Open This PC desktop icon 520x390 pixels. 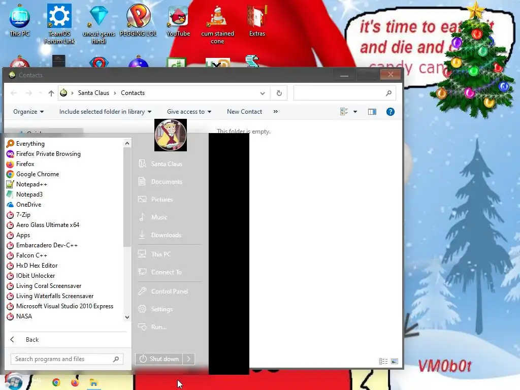[x=20, y=20]
